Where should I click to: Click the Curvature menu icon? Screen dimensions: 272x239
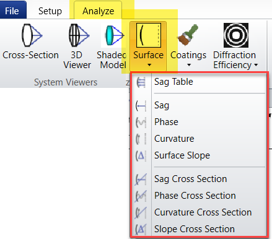pos(141,139)
